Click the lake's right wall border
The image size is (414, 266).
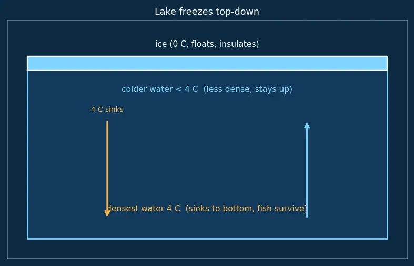(387, 155)
